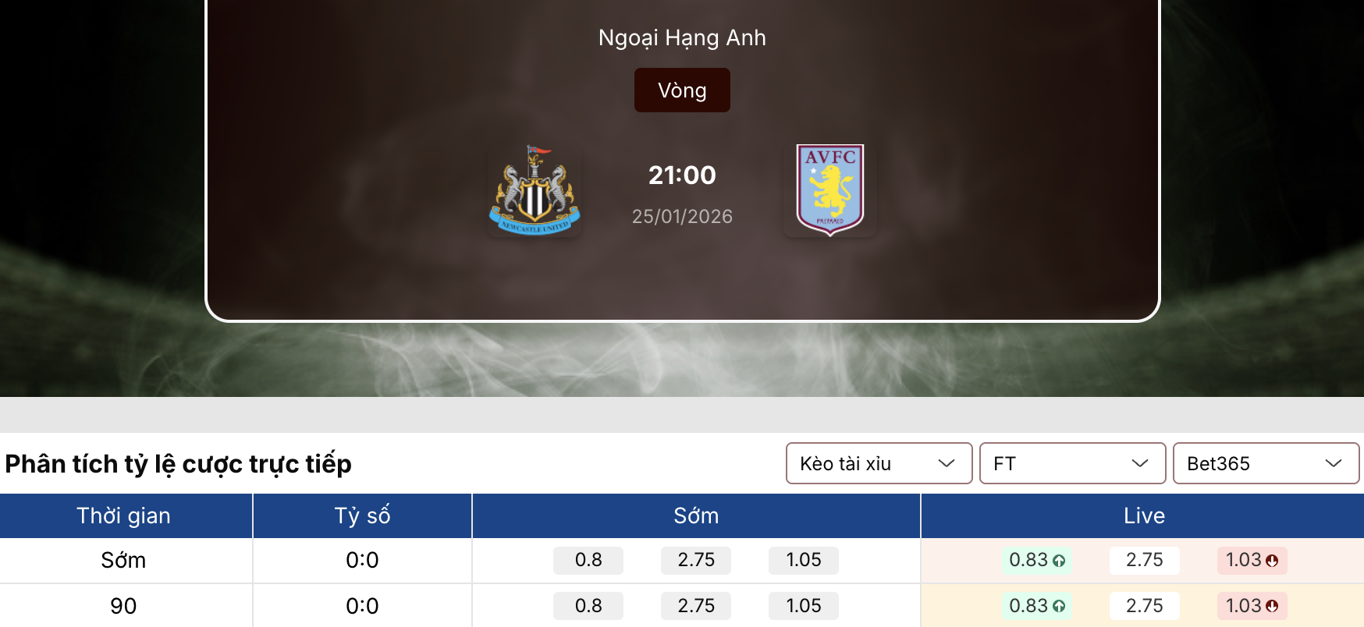Click the red down-arrow icon in the 90 row
The image size is (1364, 627).
[x=1272, y=606]
